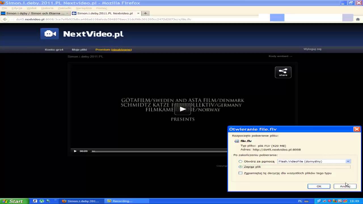
Task: Click the taskbar clock showing 19:49
Action: [x=354, y=201]
